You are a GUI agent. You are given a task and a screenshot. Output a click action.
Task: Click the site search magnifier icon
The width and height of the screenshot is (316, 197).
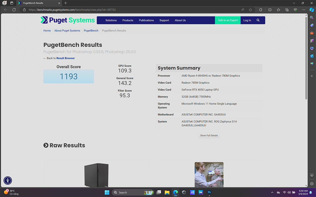point(258,20)
